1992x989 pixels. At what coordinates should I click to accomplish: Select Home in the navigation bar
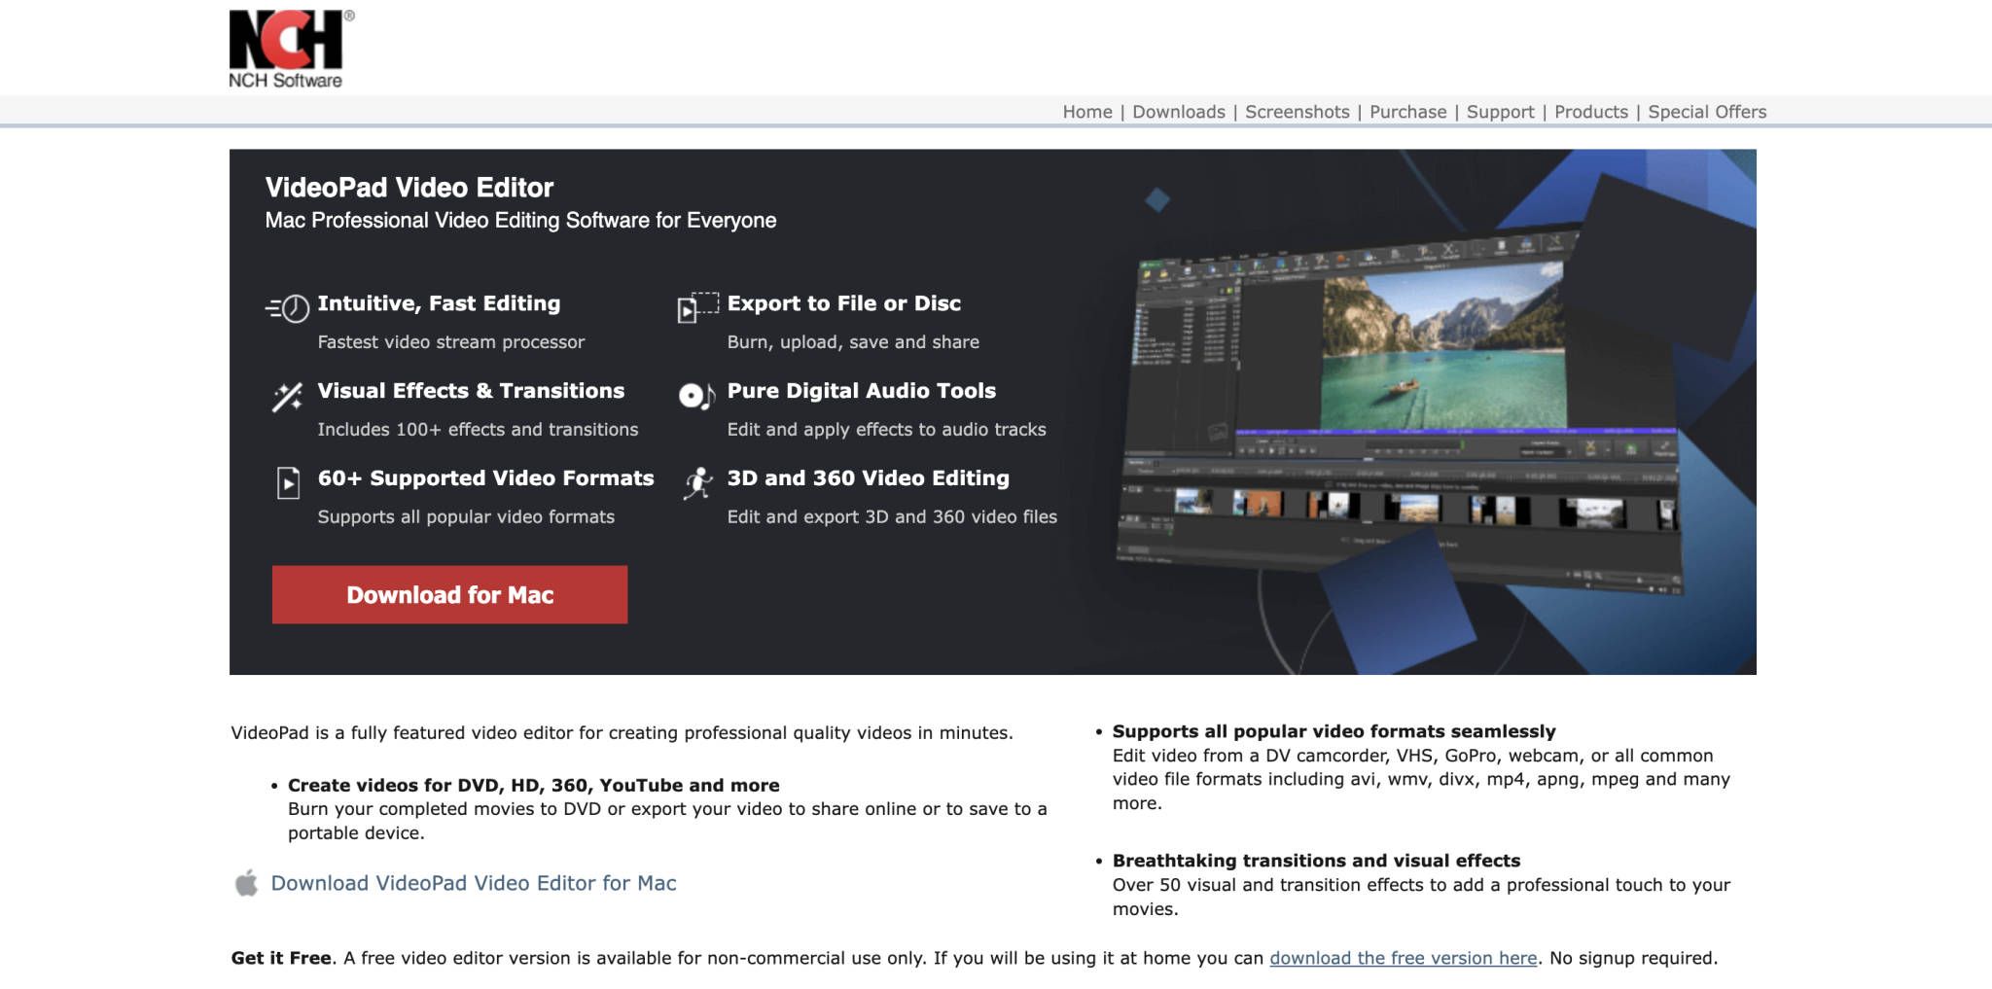[x=1086, y=112]
